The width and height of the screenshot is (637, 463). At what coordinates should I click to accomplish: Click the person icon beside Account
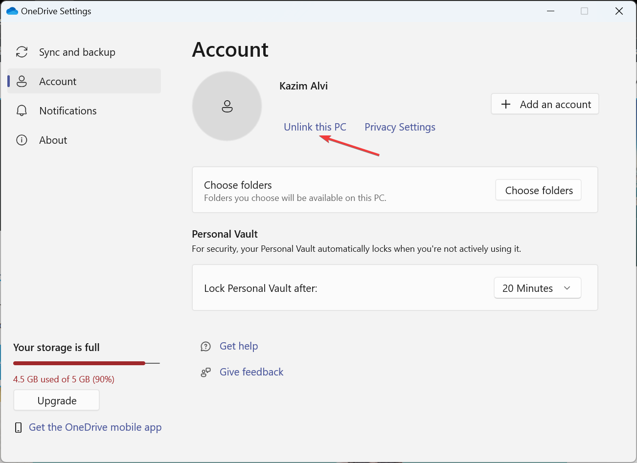click(22, 81)
